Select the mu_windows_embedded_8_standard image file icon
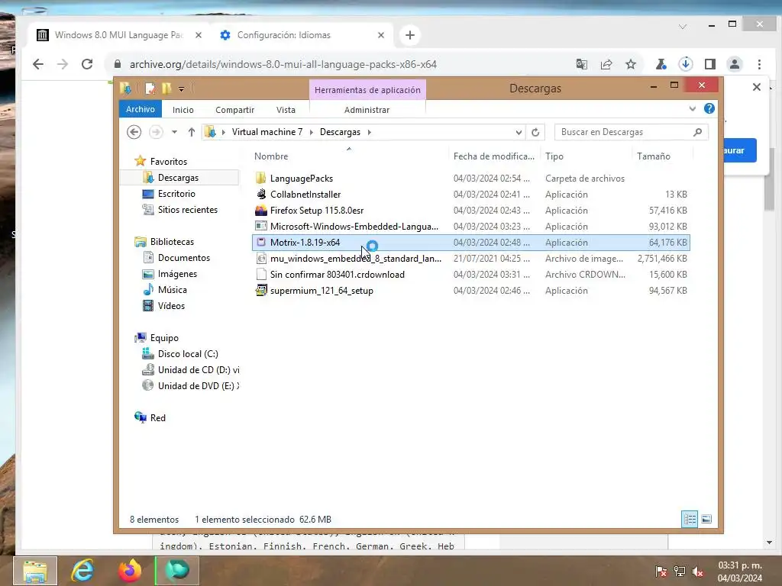 [261, 258]
